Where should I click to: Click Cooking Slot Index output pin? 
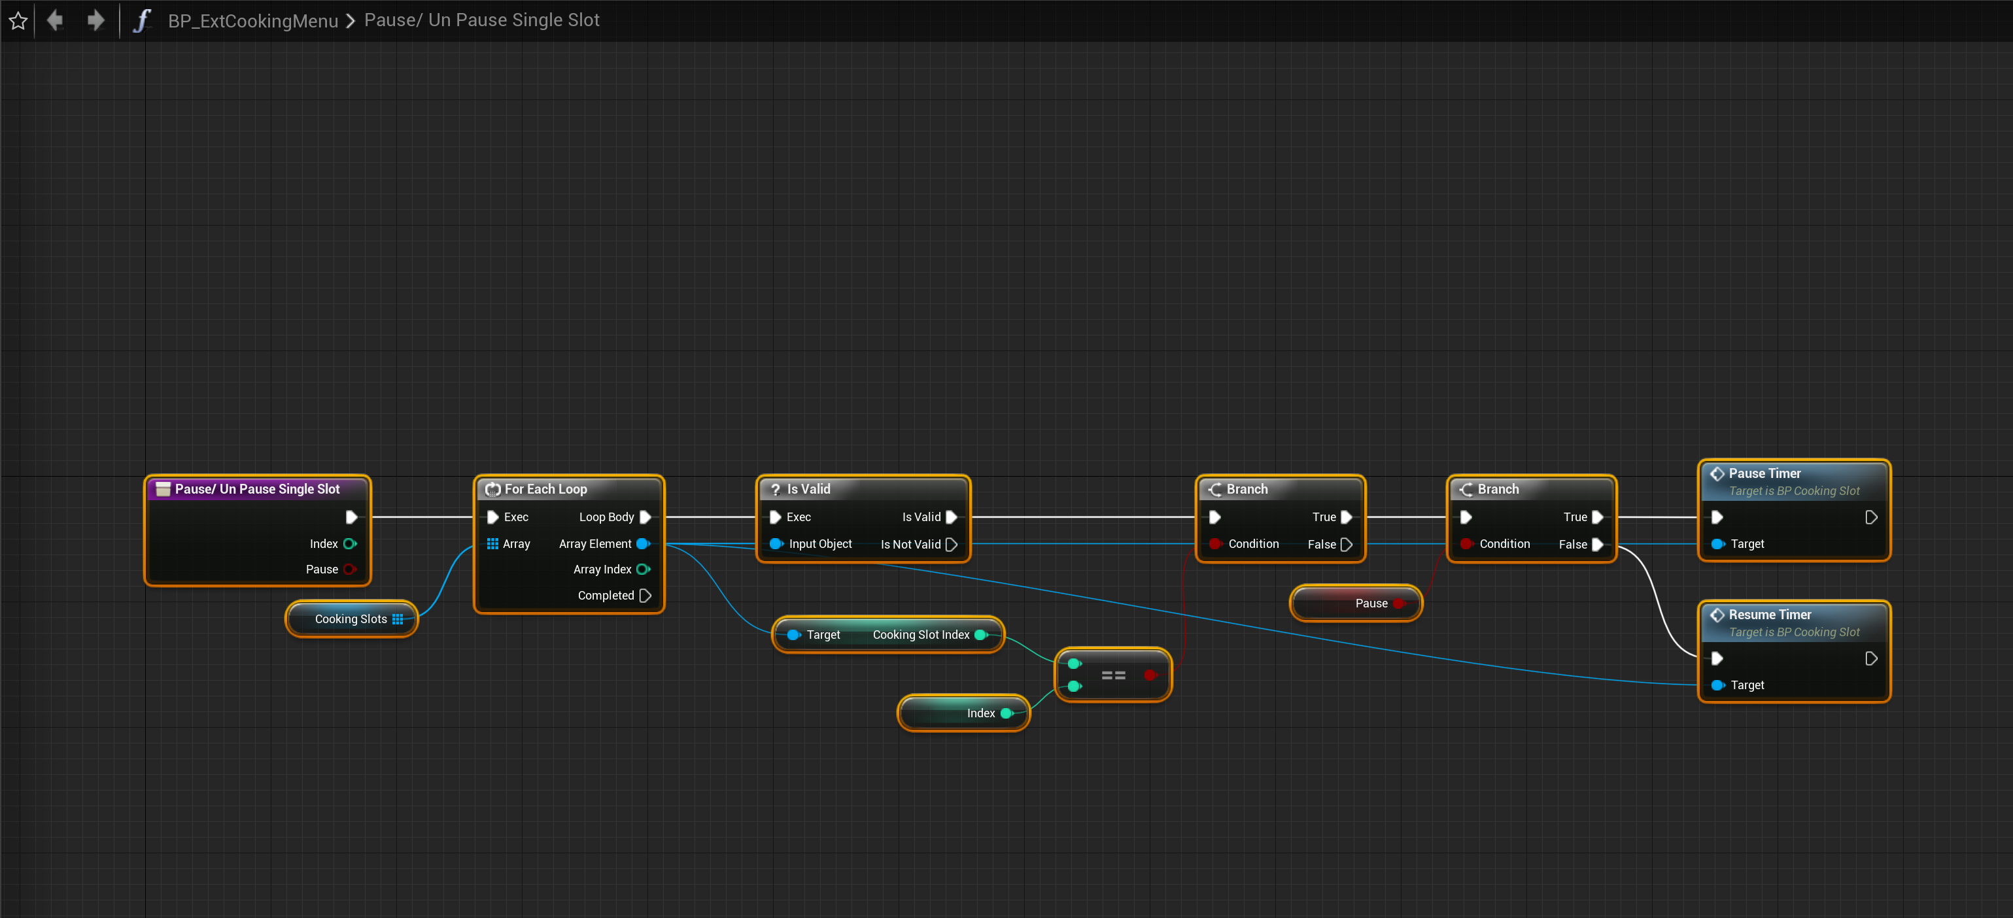[x=981, y=634]
